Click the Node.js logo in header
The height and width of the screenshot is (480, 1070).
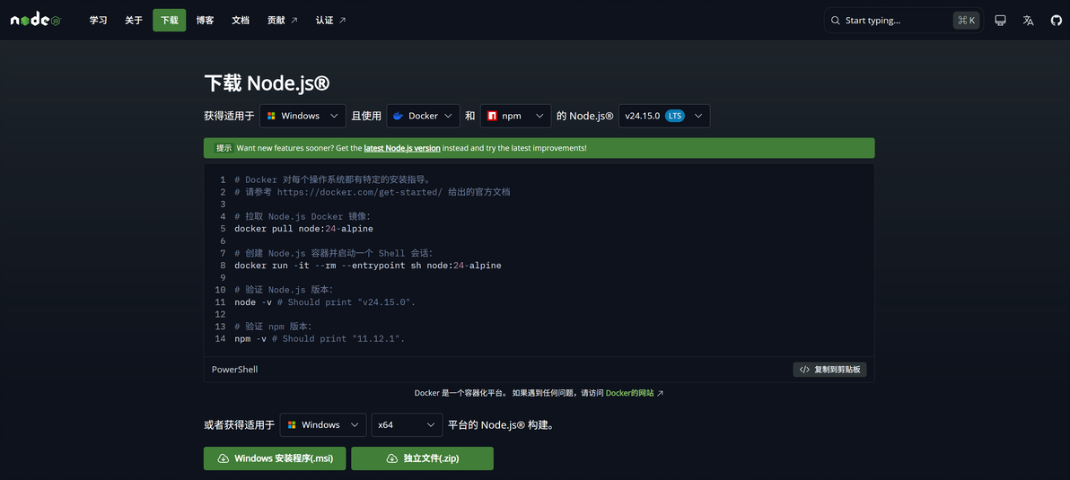pos(37,21)
